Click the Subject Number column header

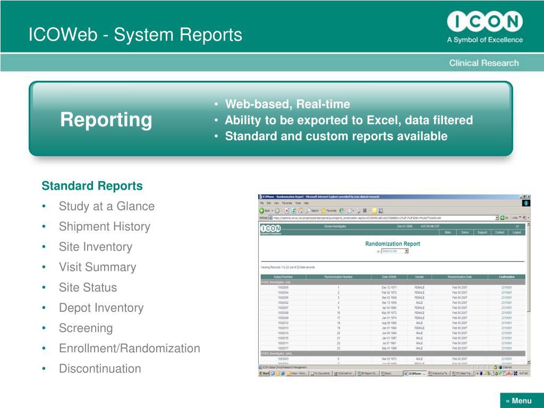(x=283, y=277)
